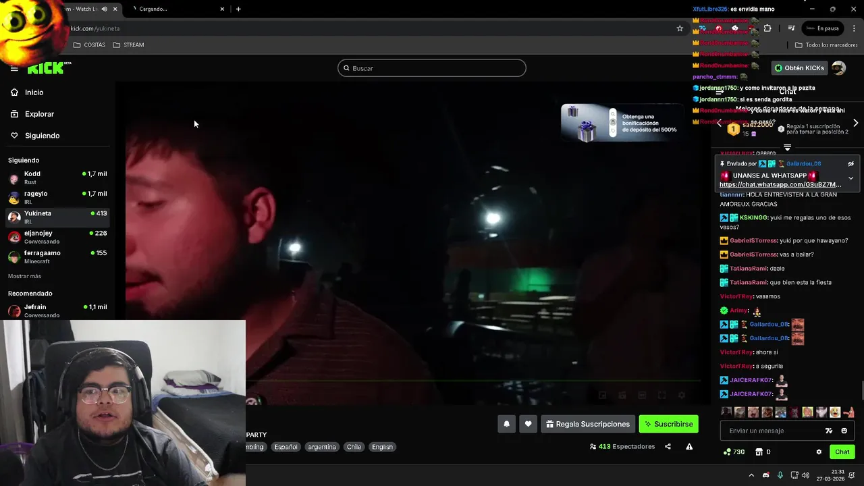The height and width of the screenshot is (486, 864).
Task: Close the Cargando tab
Action: tap(222, 9)
